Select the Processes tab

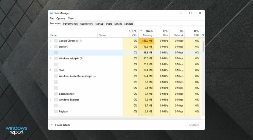(x=55, y=23)
